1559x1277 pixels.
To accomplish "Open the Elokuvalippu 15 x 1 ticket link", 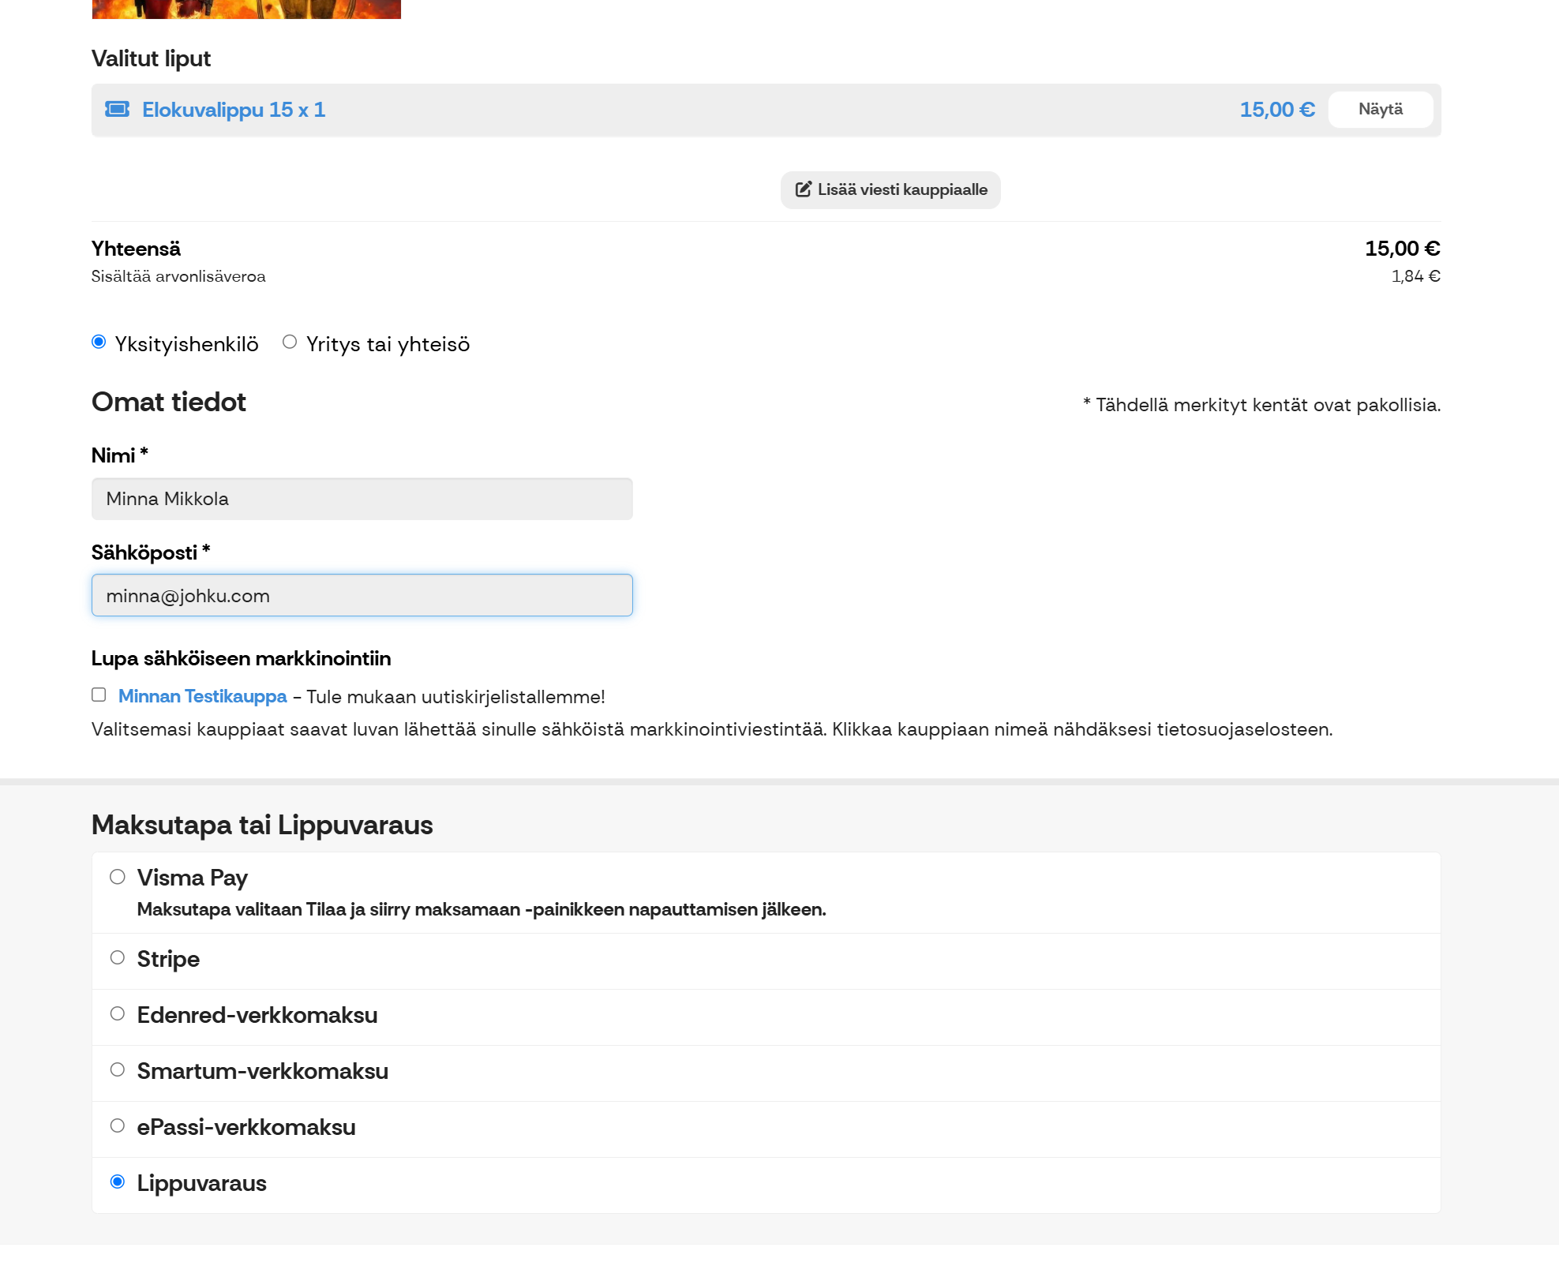I will [x=234, y=110].
